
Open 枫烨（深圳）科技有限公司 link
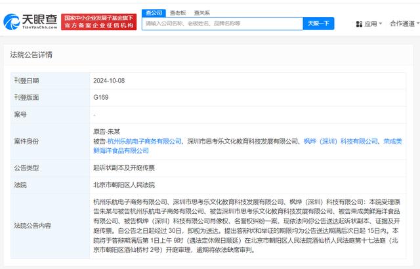341,141
